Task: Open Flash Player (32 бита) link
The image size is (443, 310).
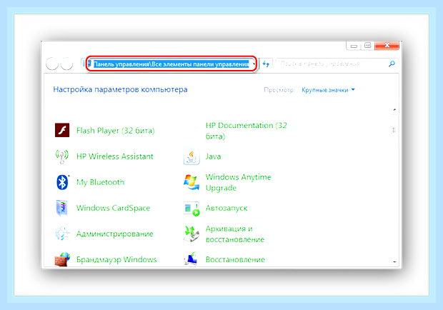Action: (x=116, y=131)
